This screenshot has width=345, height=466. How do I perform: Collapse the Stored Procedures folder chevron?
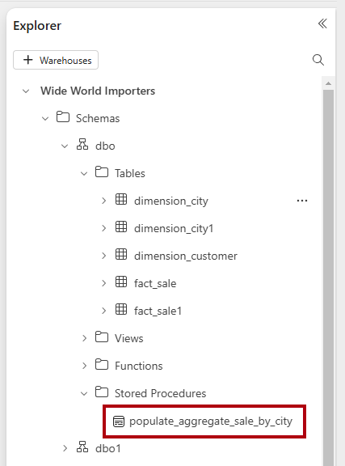84,394
